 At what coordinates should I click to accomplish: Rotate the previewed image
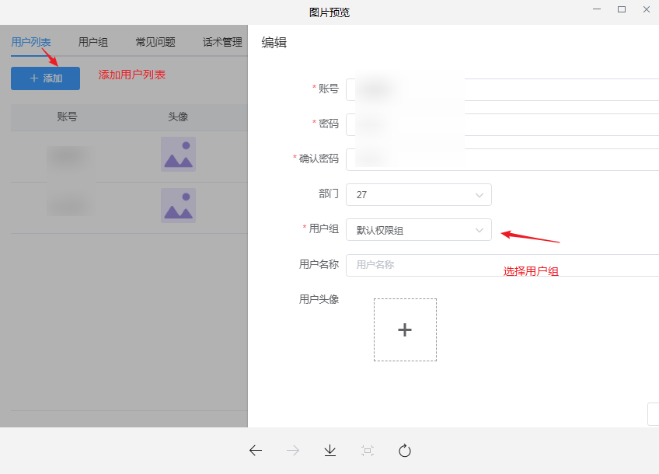(x=404, y=450)
